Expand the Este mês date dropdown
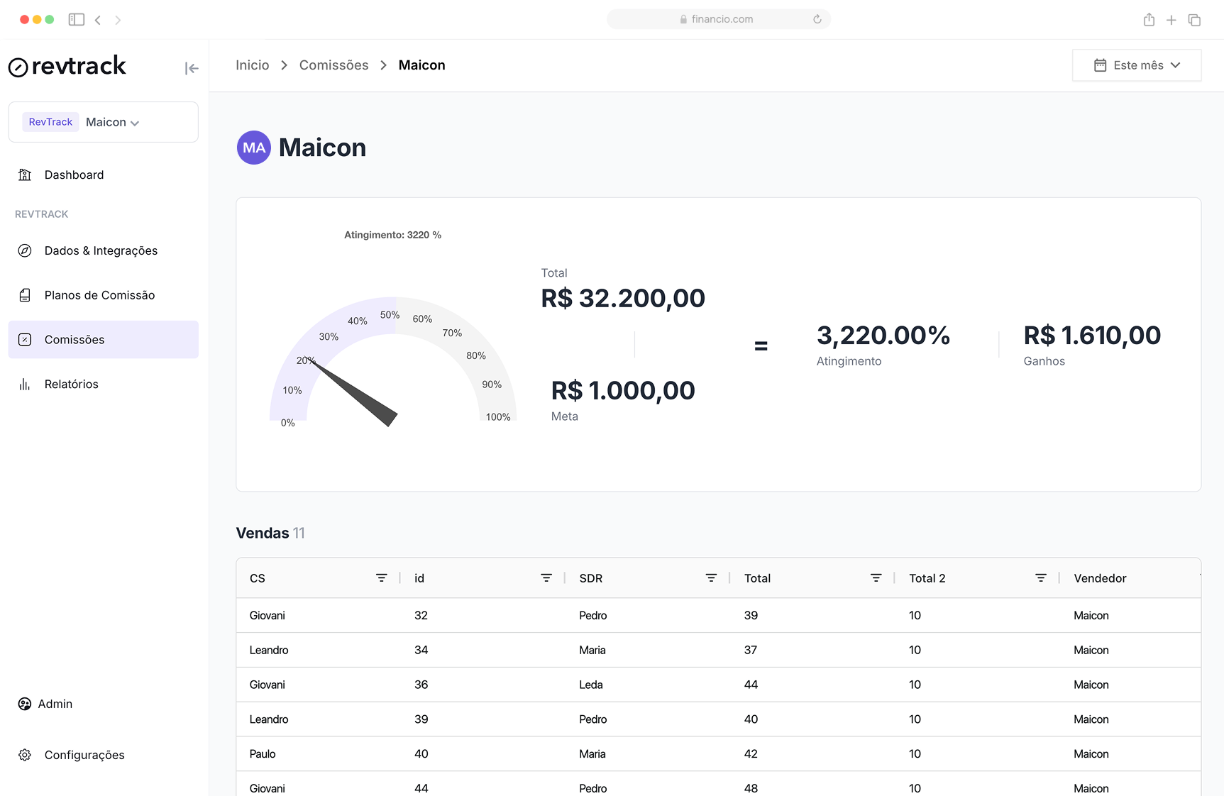 click(1137, 65)
